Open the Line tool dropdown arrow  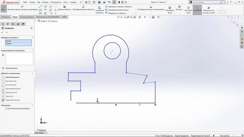[43, 6]
